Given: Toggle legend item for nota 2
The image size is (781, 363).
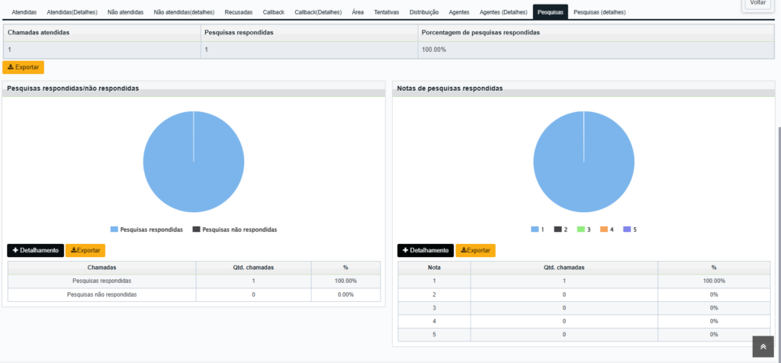Looking at the screenshot, I should pyautogui.click(x=561, y=230).
